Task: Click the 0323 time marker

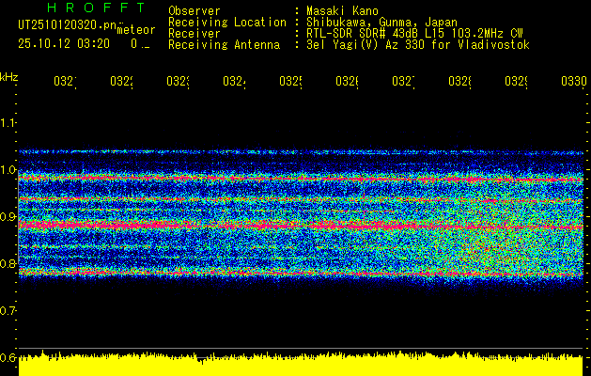Action: pos(178,81)
